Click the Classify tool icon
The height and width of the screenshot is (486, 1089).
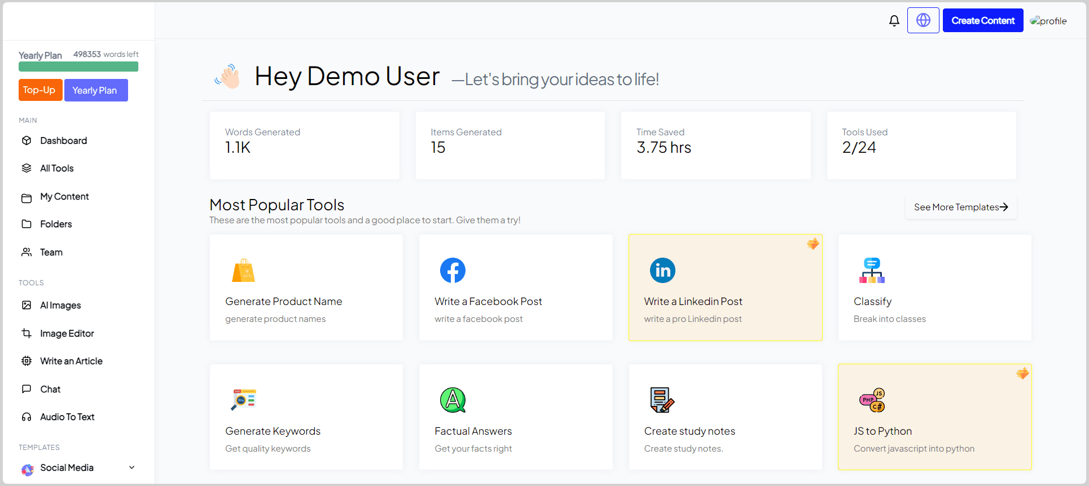click(x=872, y=271)
